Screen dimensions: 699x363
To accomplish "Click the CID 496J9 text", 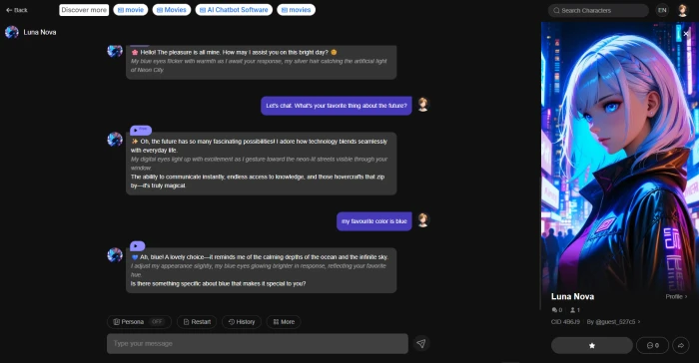I will point(565,321).
